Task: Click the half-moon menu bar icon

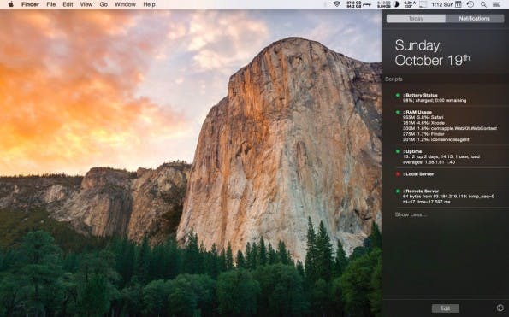Action: pos(396,4)
